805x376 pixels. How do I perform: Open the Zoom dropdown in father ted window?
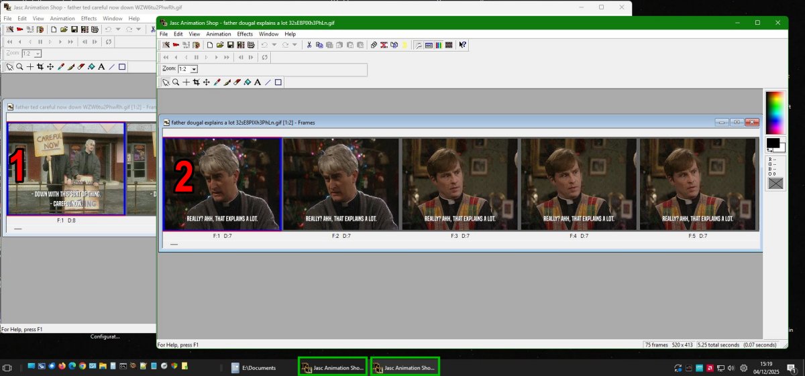tap(38, 54)
